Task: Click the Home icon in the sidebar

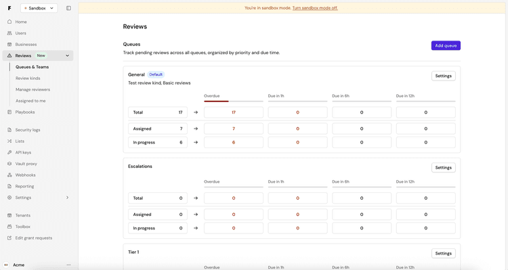Action: pos(9,22)
